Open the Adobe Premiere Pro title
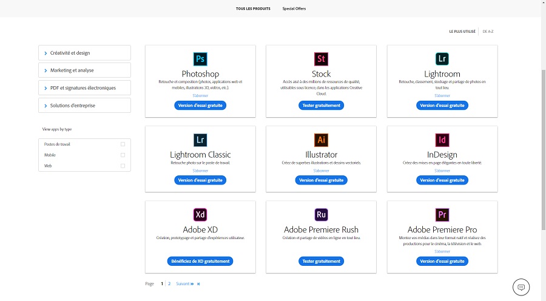 [442, 229]
